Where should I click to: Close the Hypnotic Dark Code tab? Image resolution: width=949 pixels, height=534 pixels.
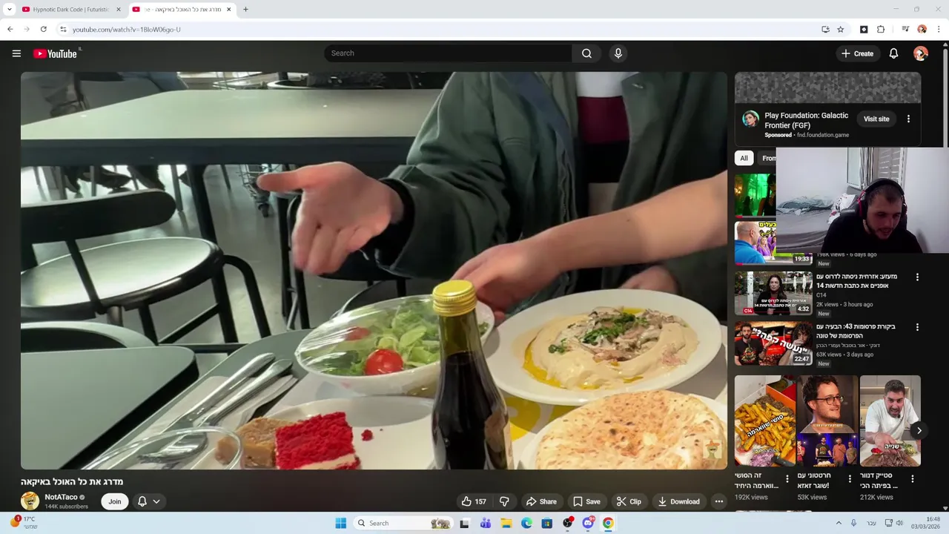(x=118, y=10)
